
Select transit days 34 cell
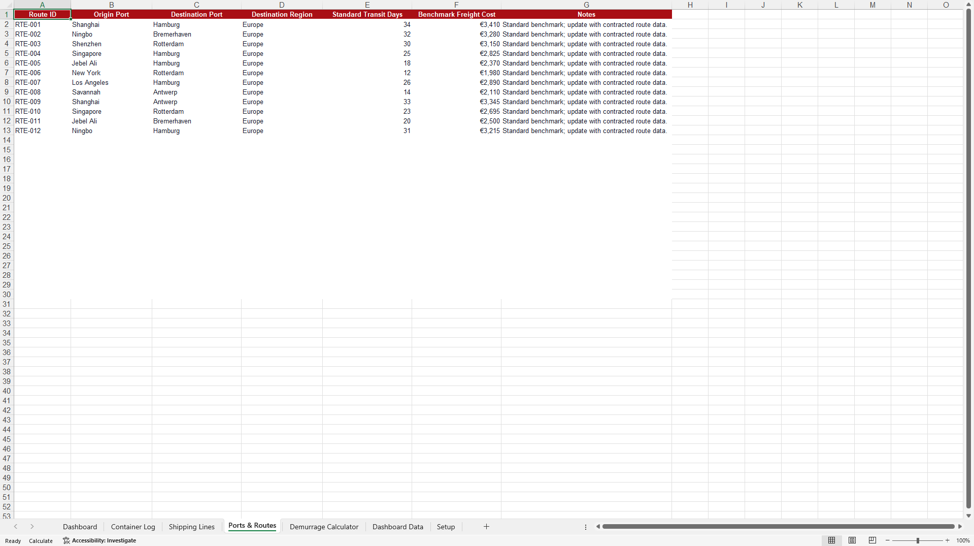point(367,24)
